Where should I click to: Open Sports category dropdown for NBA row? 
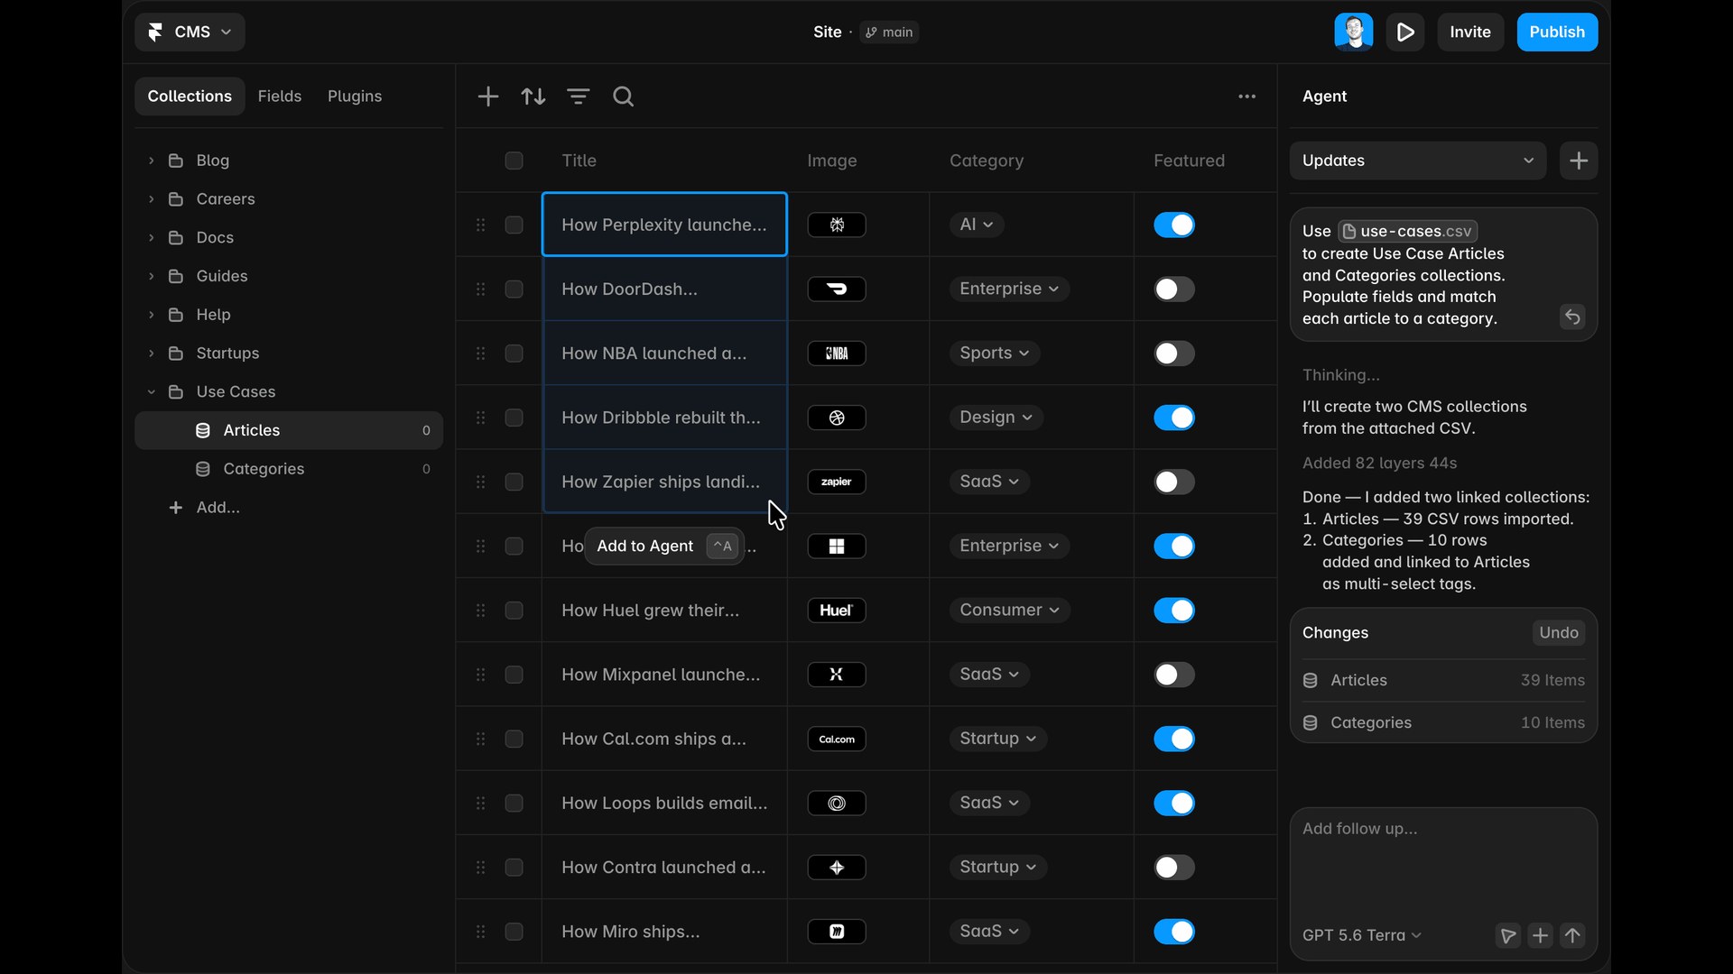(x=994, y=354)
